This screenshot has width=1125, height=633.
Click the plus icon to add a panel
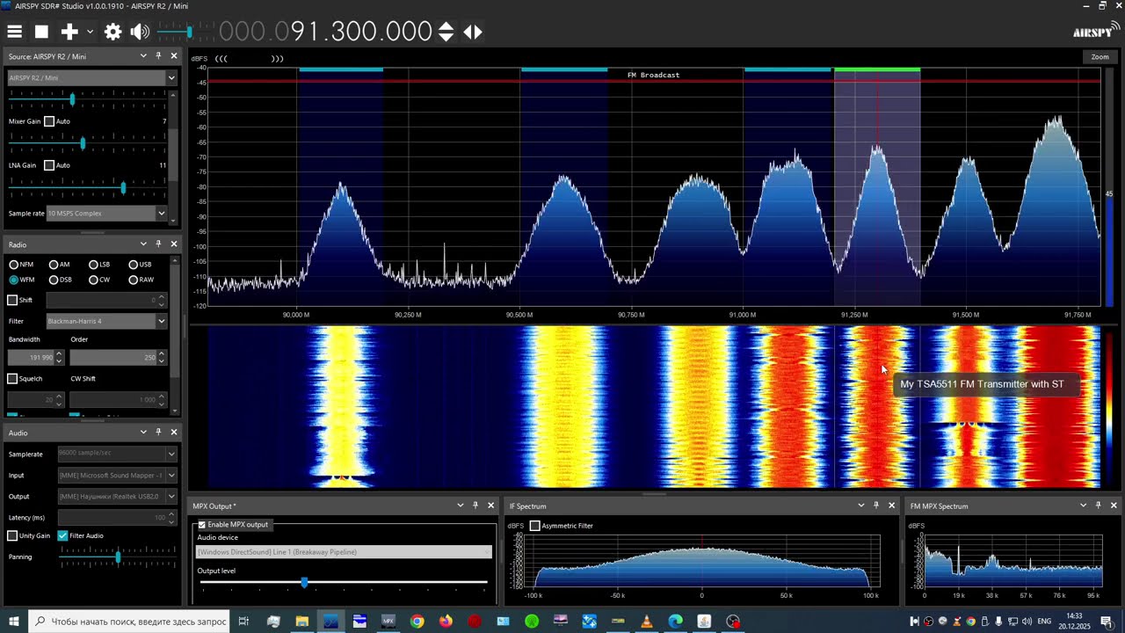[x=69, y=32]
